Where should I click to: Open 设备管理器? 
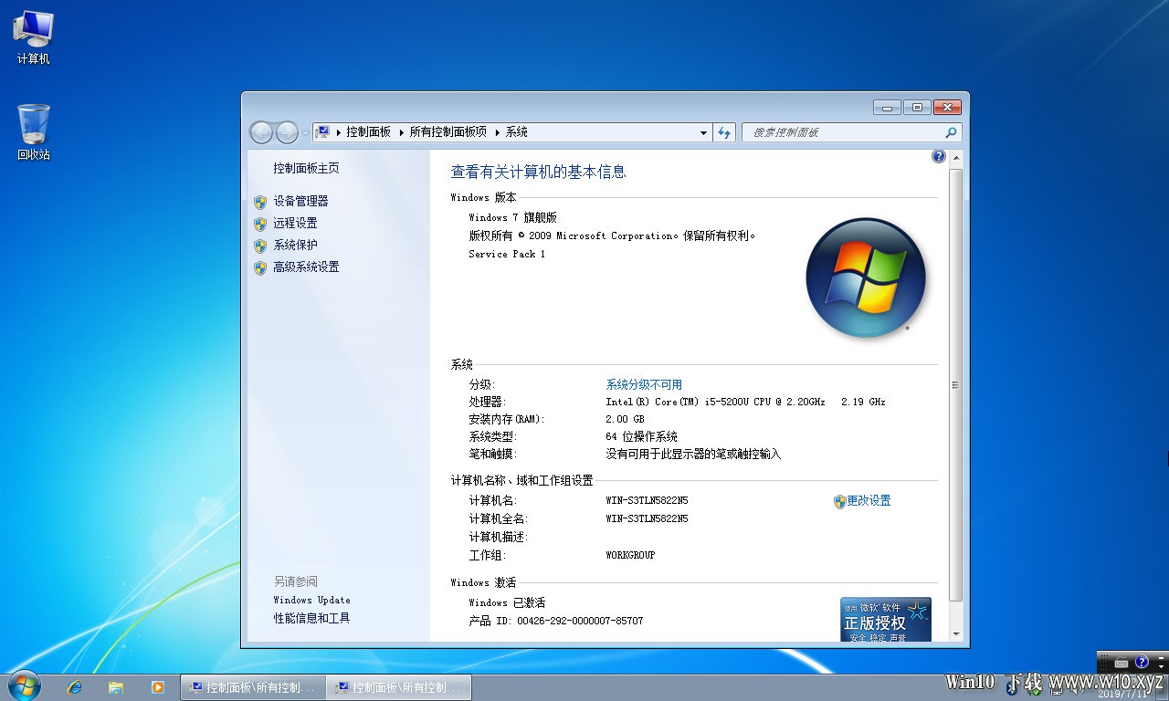click(300, 202)
